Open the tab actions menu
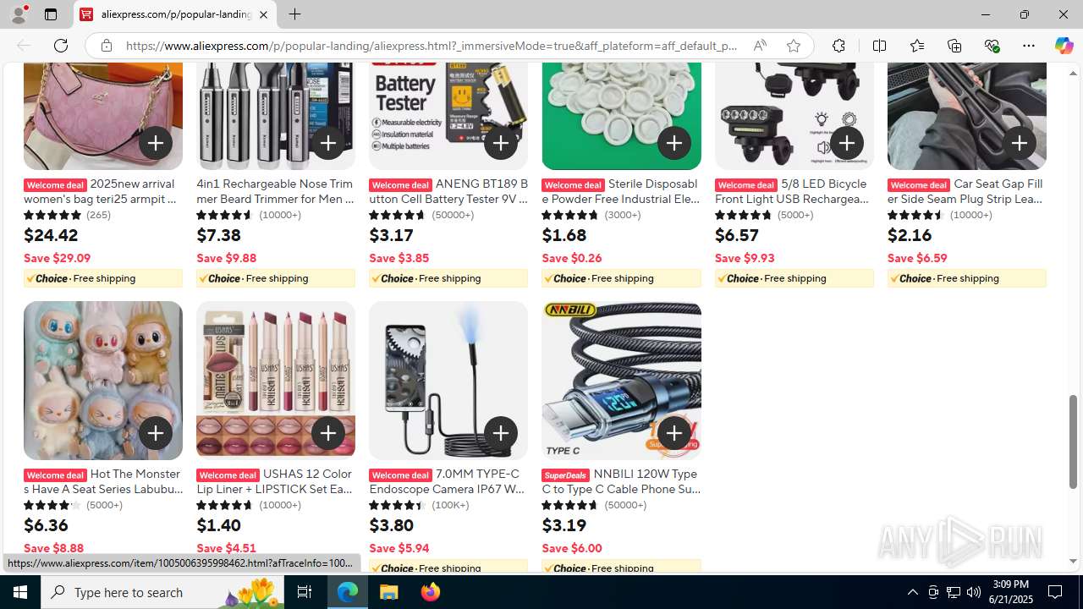Screen dimensions: 1083x609 [x=51, y=14]
